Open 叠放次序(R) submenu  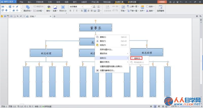coord(112,62)
